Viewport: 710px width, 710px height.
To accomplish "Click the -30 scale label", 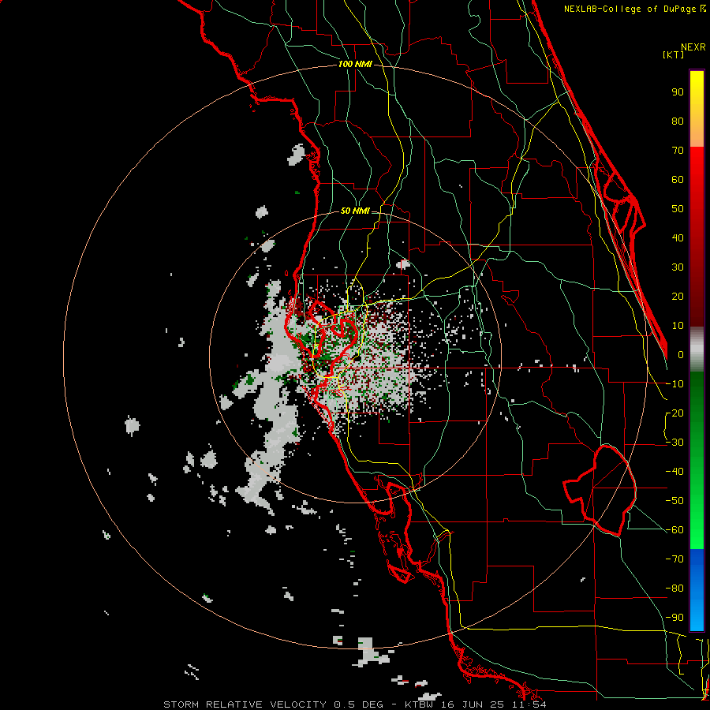I will pyautogui.click(x=674, y=443).
